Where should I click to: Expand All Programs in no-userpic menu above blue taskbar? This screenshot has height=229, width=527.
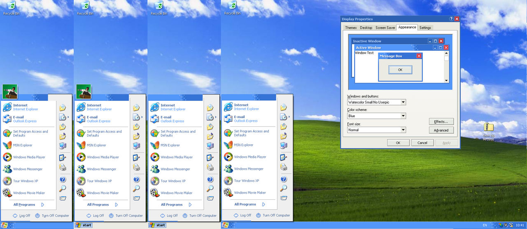[x=250, y=204]
